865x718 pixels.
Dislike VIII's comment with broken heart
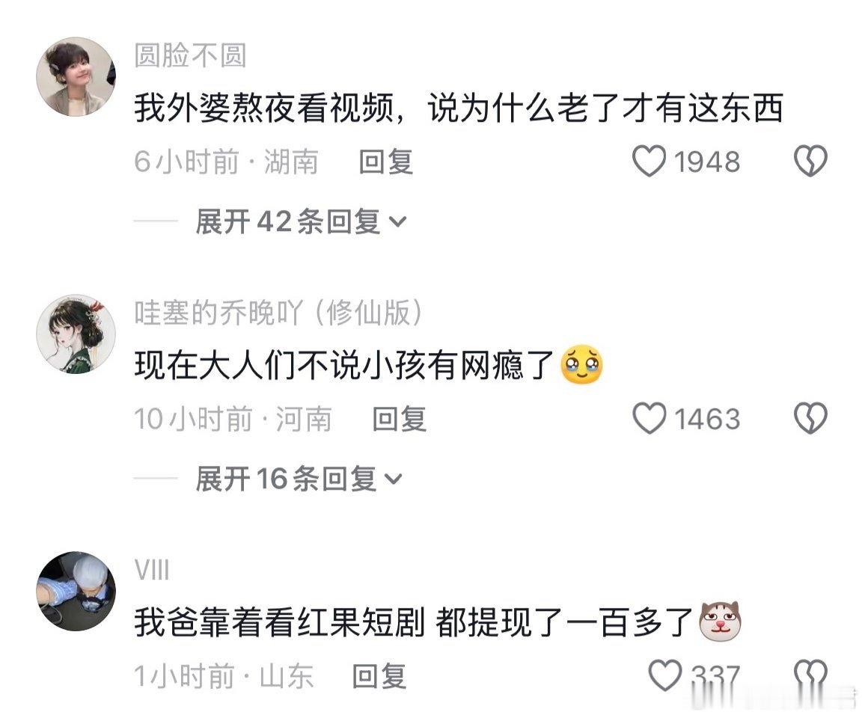810,675
